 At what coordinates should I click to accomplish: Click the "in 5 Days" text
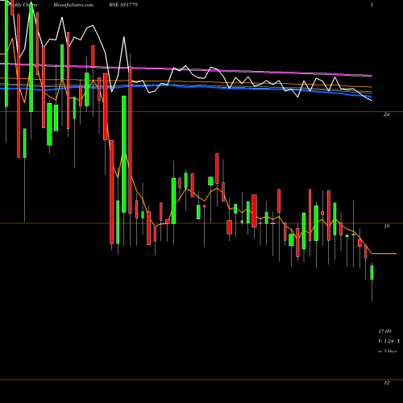[387, 351]
